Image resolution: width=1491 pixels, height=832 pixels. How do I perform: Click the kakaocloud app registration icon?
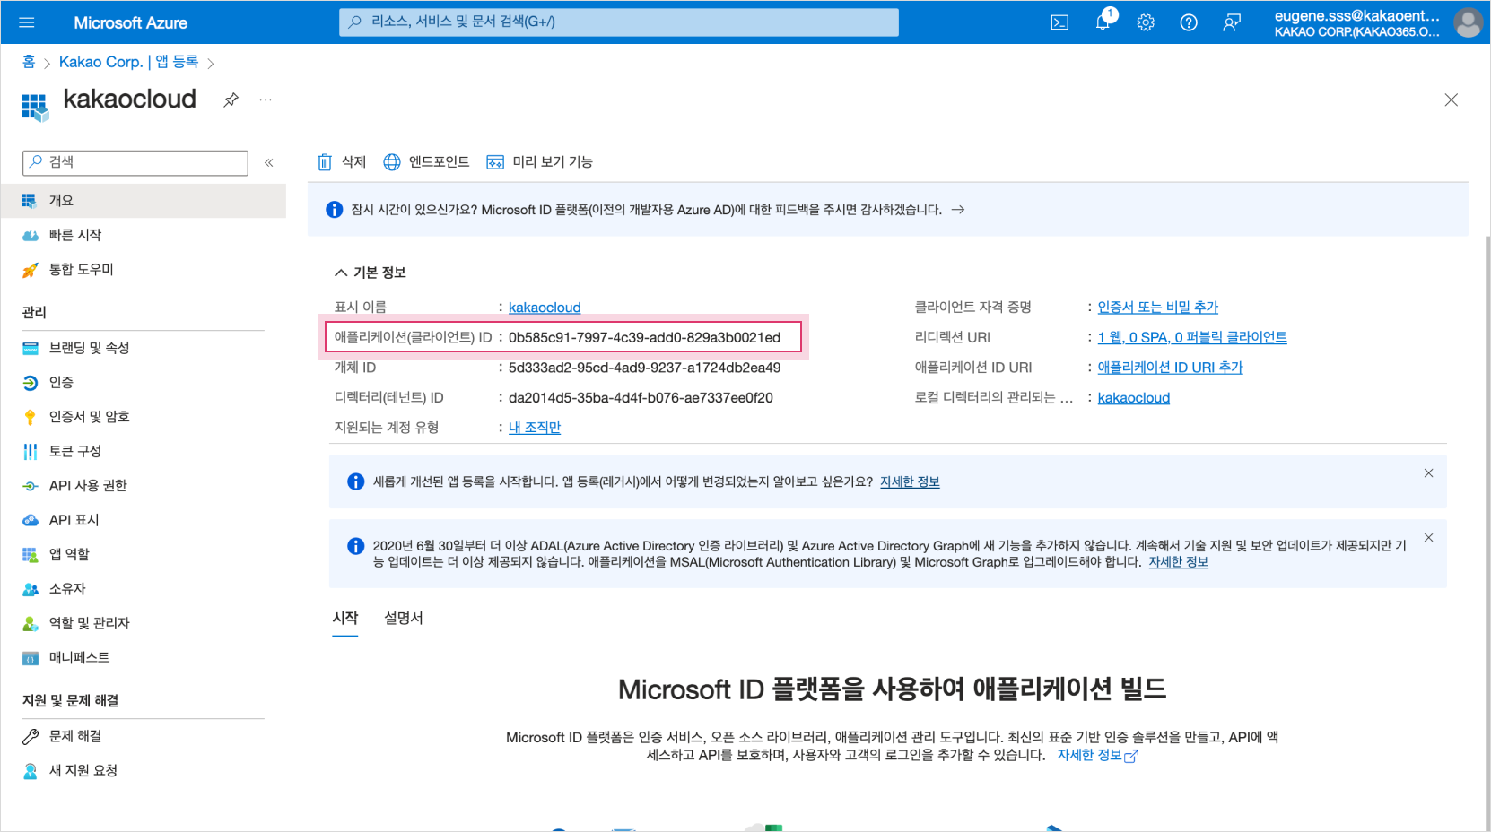35,107
